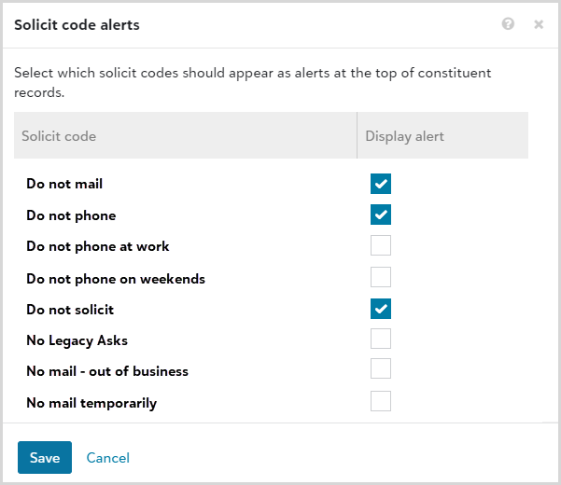Select the Do not solicit row label

[70, 310]
